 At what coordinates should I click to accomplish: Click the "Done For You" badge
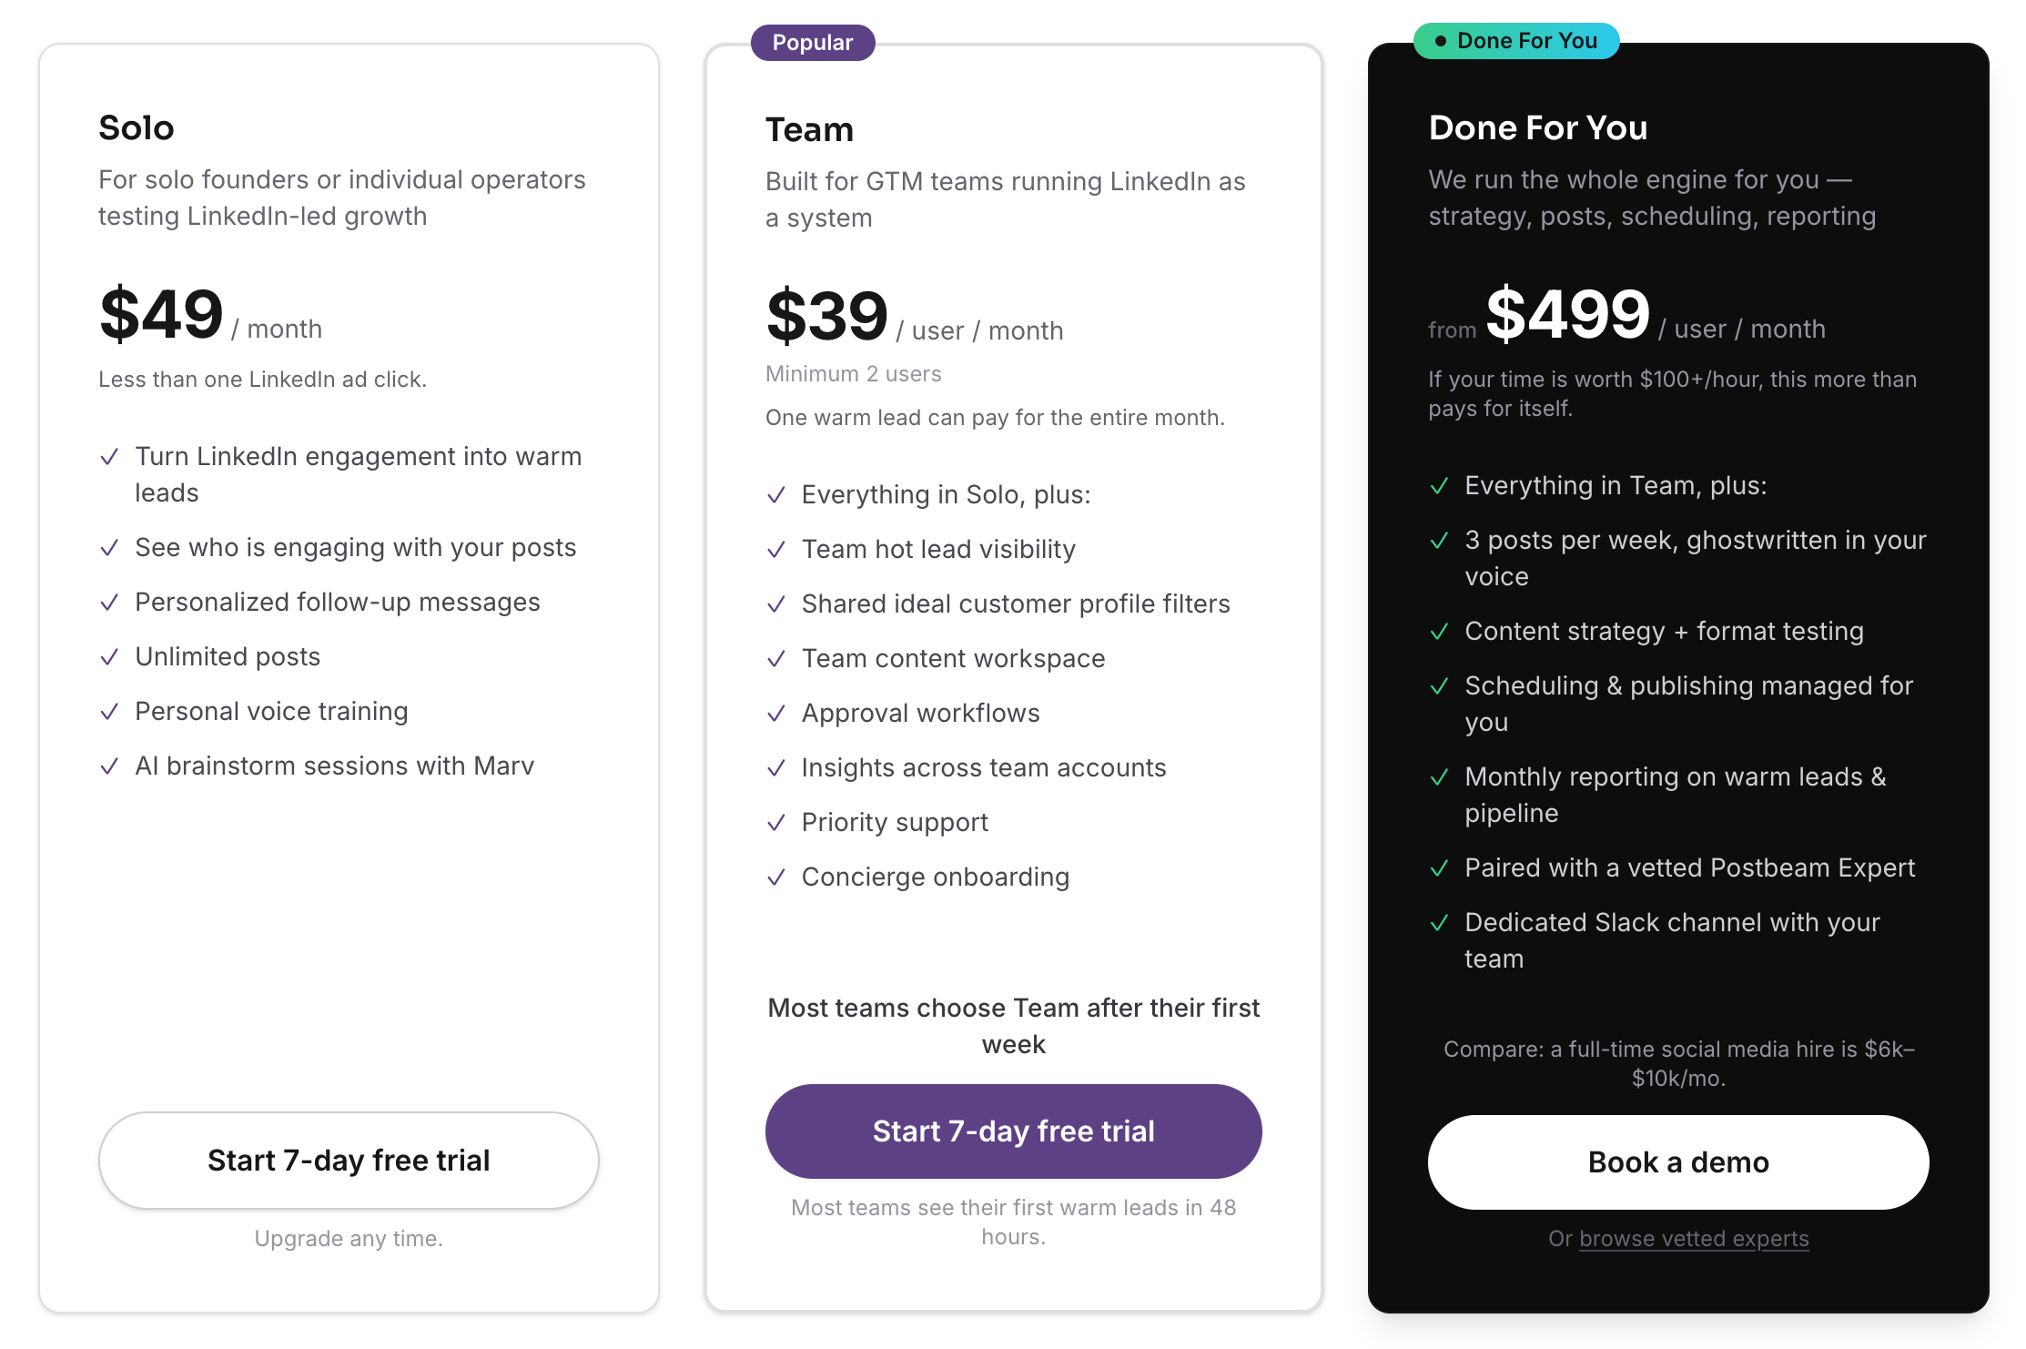click(1515, 40)
